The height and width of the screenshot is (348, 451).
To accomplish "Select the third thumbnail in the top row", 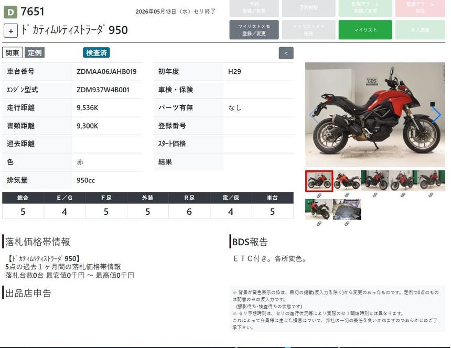I will click(x=375, y=181).
